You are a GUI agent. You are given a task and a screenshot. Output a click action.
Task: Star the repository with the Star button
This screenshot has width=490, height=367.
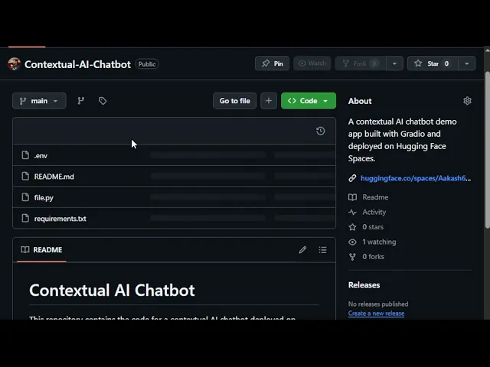433,63
